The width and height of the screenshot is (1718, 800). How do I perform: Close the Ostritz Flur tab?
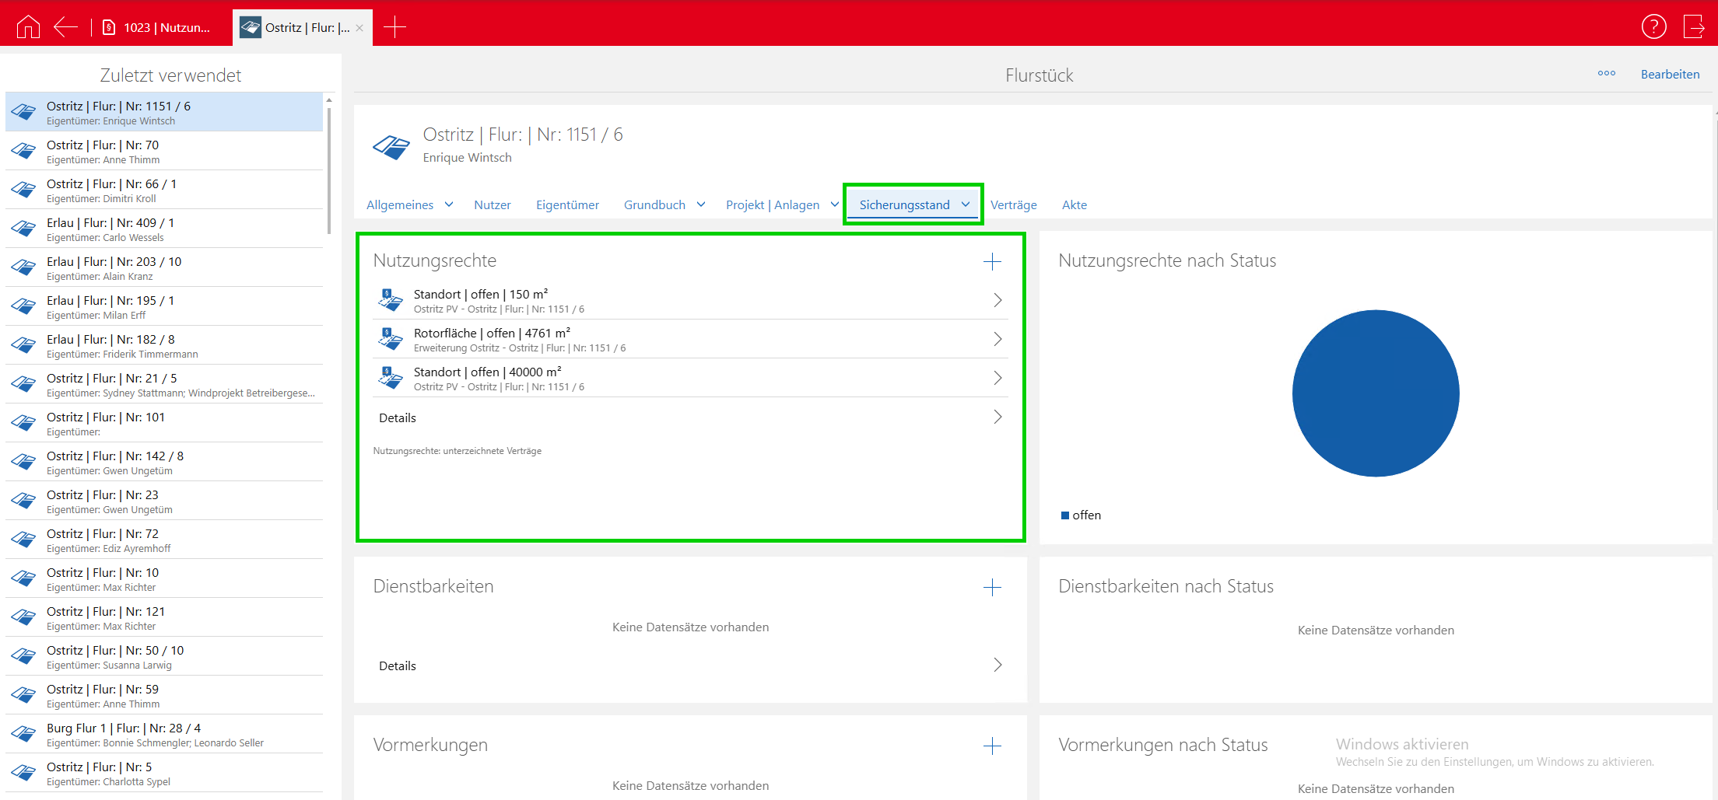click(359, 28)
